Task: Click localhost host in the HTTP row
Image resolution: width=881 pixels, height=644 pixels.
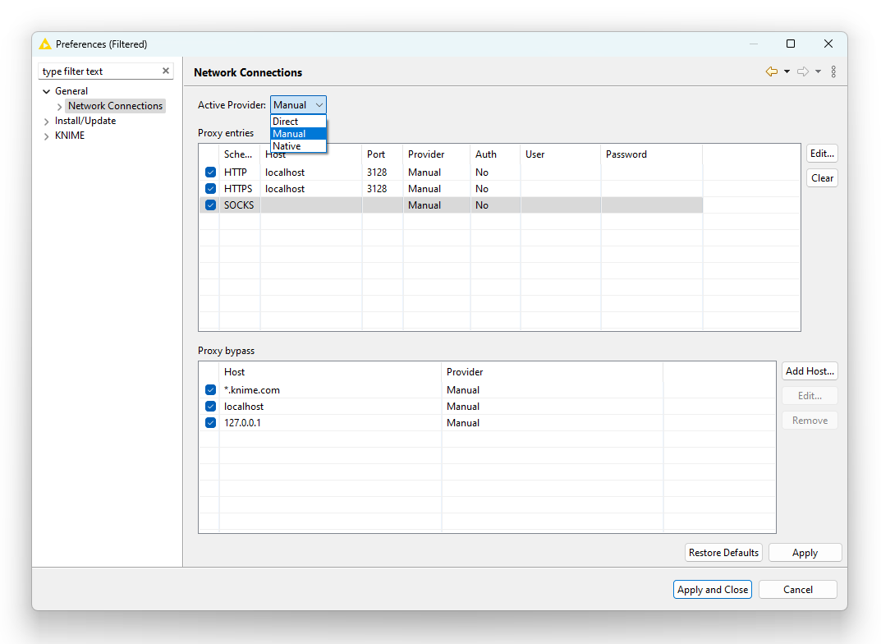Action: pos(285,172)
